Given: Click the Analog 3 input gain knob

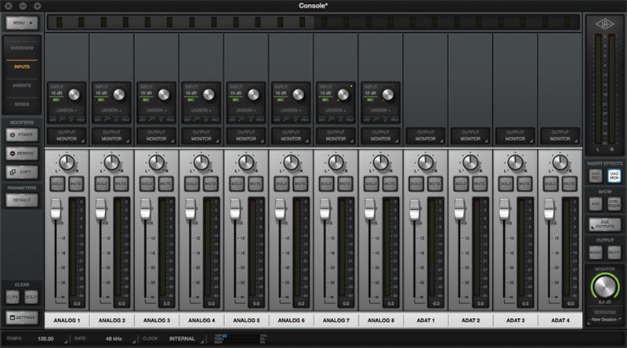Looking at the screenshot, I should [164, 95].
